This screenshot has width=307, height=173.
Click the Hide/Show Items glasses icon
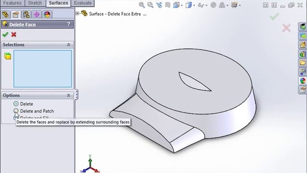[x=201, y=5]
